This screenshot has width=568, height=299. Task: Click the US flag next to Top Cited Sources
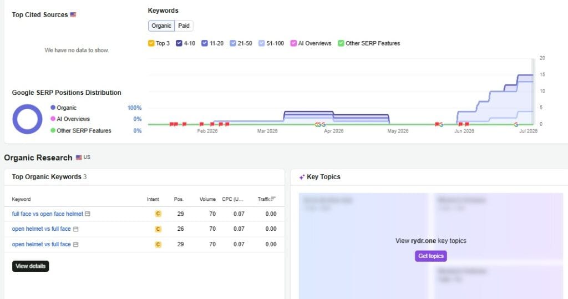coord(73,15)
